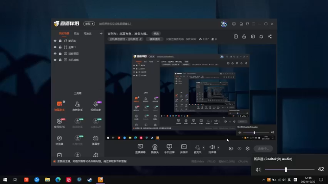Select the 笔记本 source row

point(77,40)
